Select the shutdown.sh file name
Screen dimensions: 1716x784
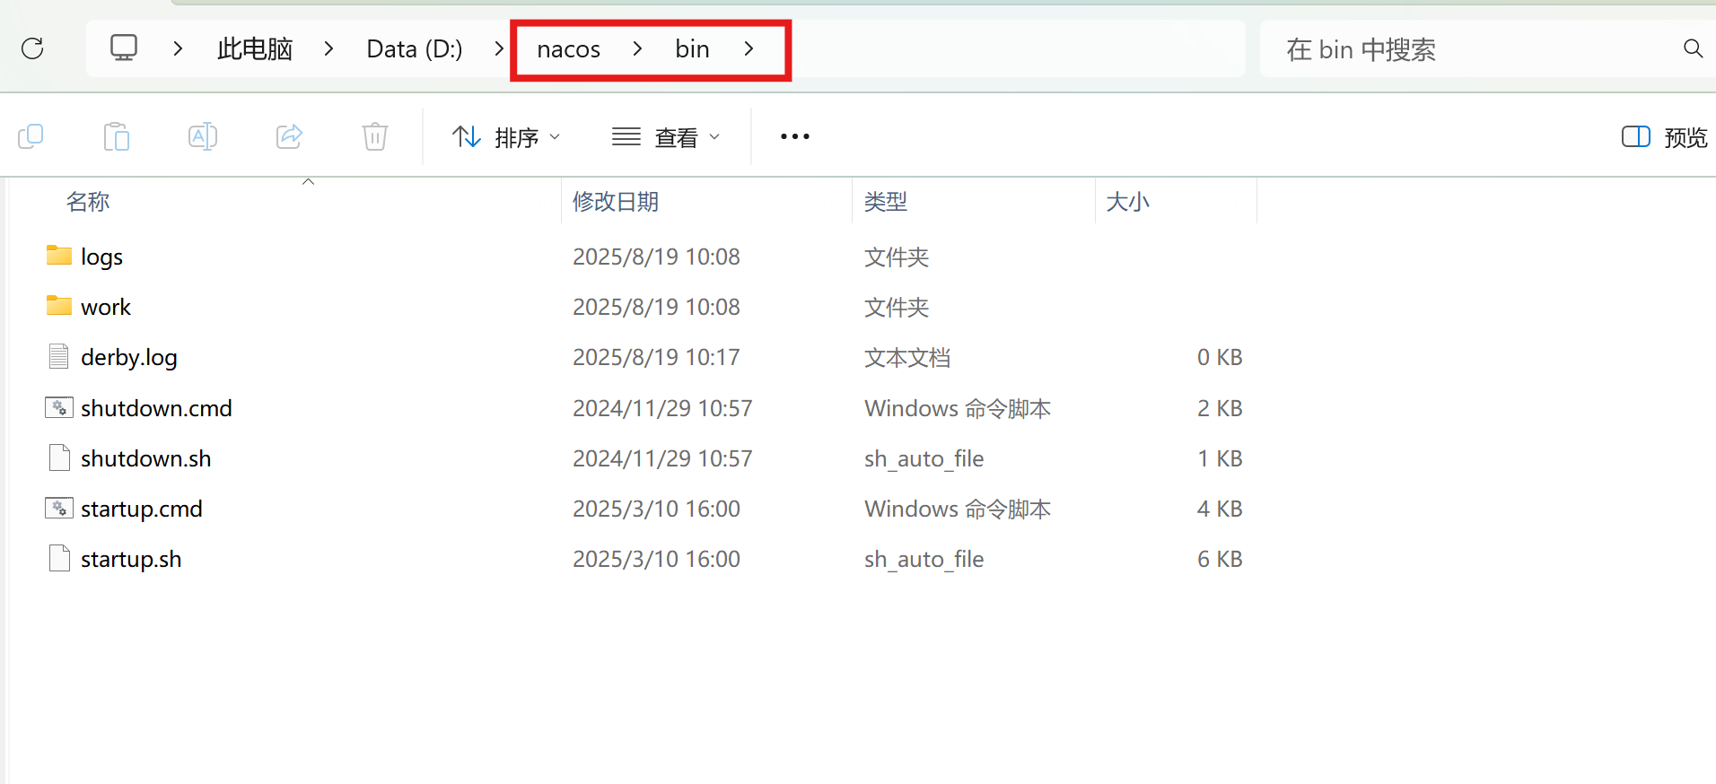tap(146, 457)
